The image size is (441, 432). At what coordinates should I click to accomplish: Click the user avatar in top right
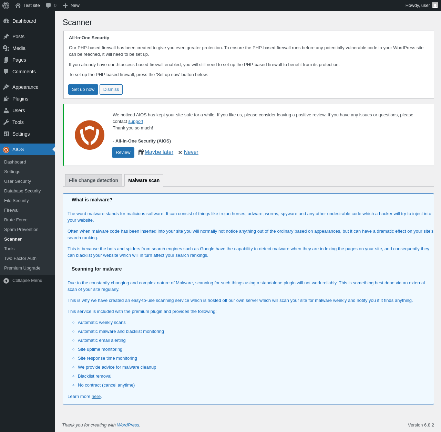435,5
